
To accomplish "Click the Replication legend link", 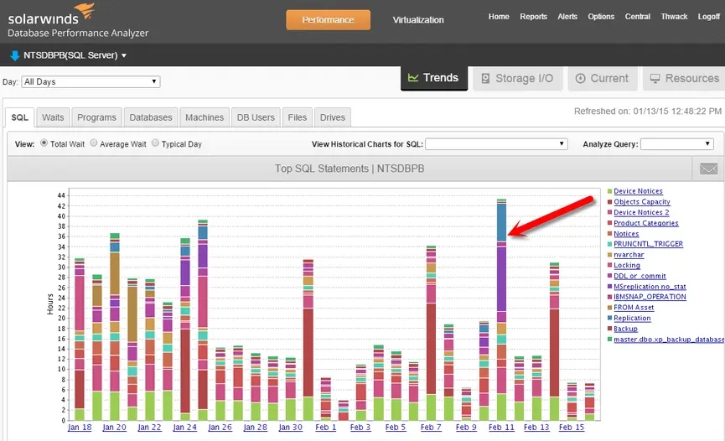I will pyautogui.click(x=632, y=318).
